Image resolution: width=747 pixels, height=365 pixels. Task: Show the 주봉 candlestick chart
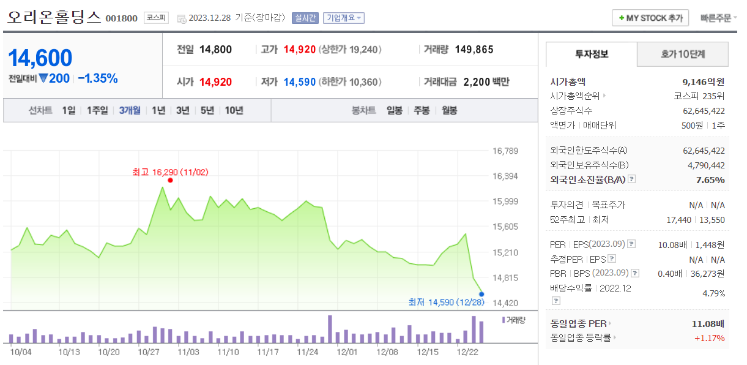coord(422,110)
